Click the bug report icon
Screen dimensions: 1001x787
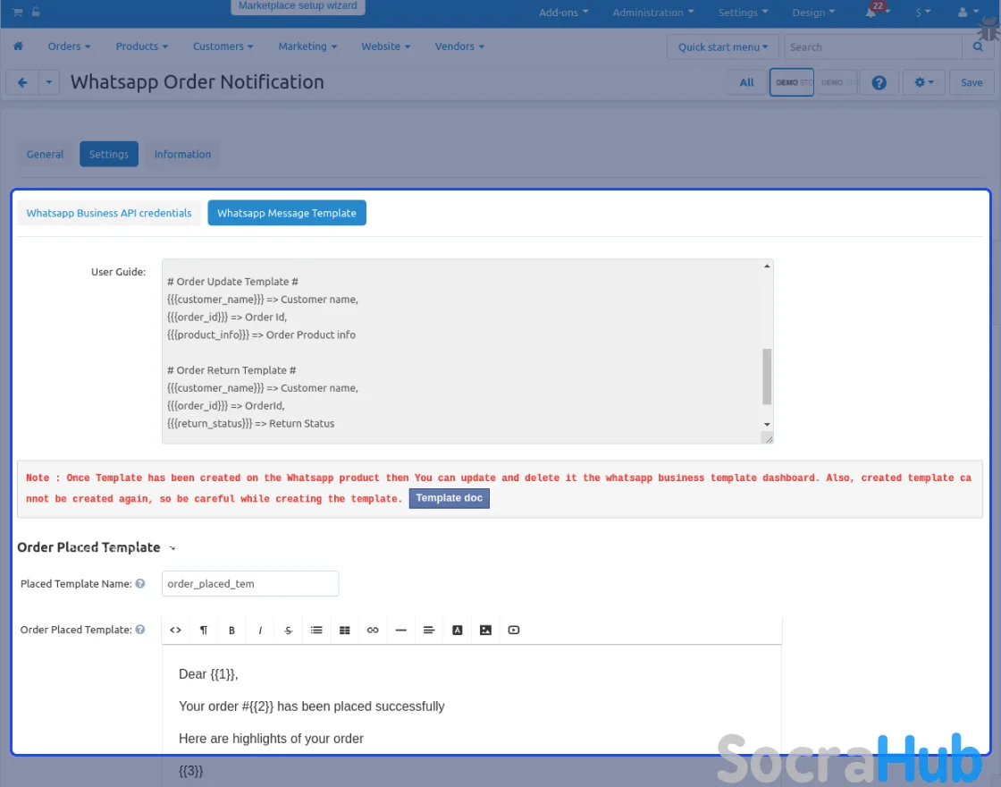(988, 29)
